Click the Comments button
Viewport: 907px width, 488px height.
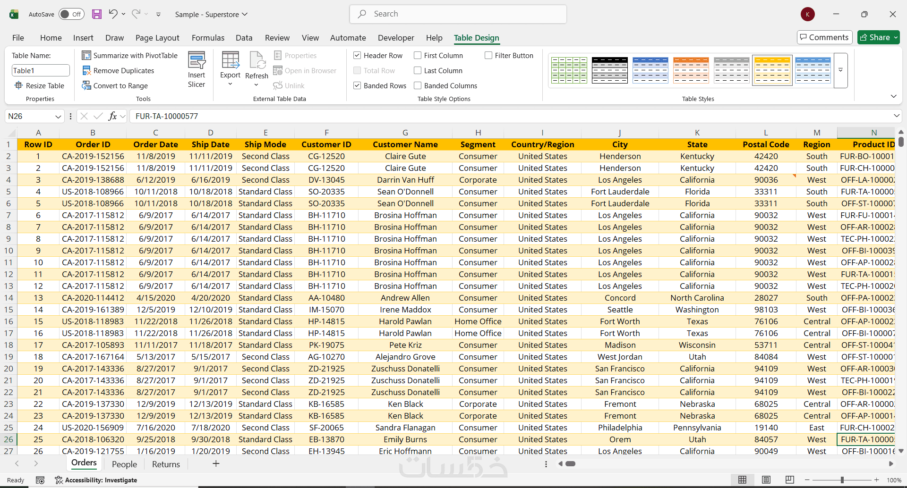(824, 37)
